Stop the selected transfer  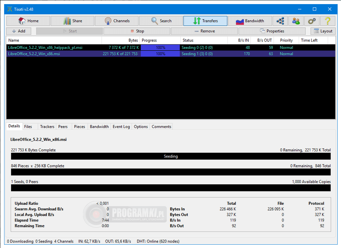pyautogui.click(x=137, y=31)
